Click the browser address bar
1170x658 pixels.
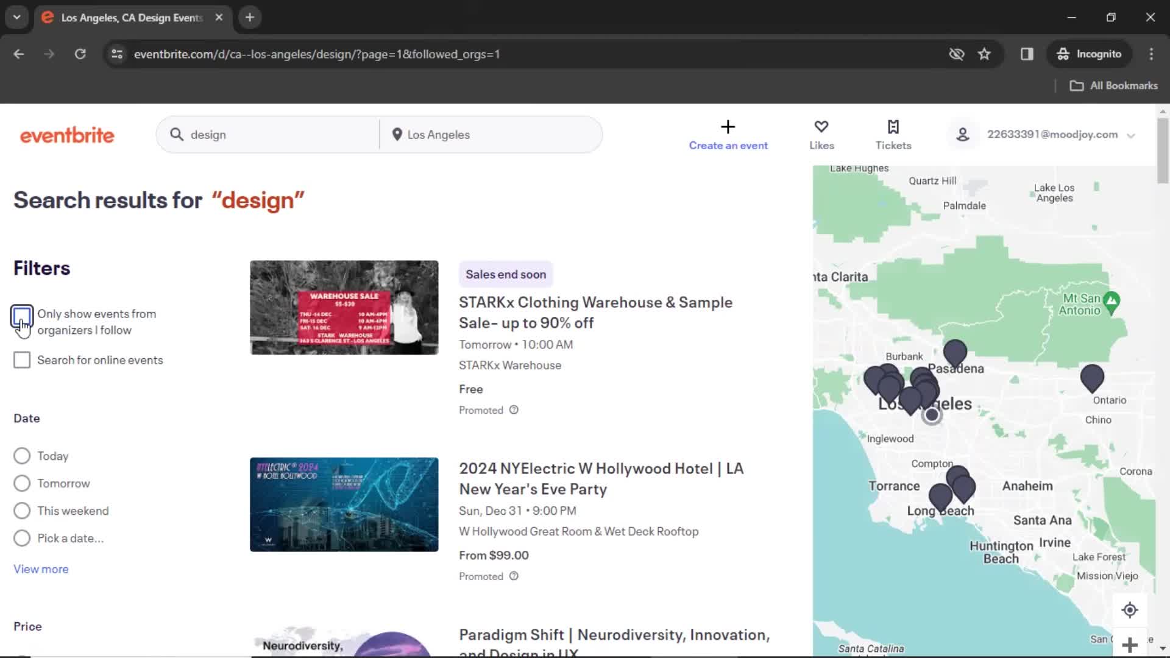point(536,54)
